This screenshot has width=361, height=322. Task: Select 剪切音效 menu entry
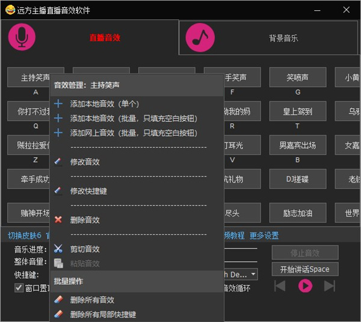point(137,249)
